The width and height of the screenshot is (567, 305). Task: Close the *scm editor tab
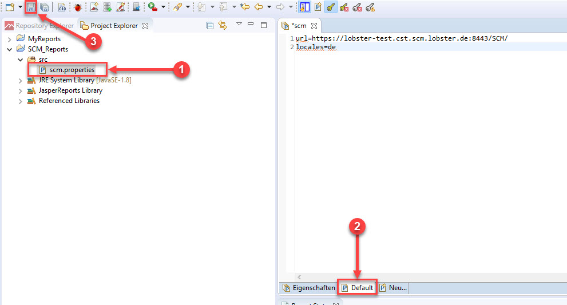[x=314, y=26]
